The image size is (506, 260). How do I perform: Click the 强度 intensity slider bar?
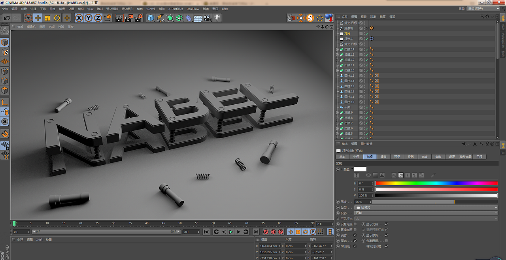click(x=435, y=202)
